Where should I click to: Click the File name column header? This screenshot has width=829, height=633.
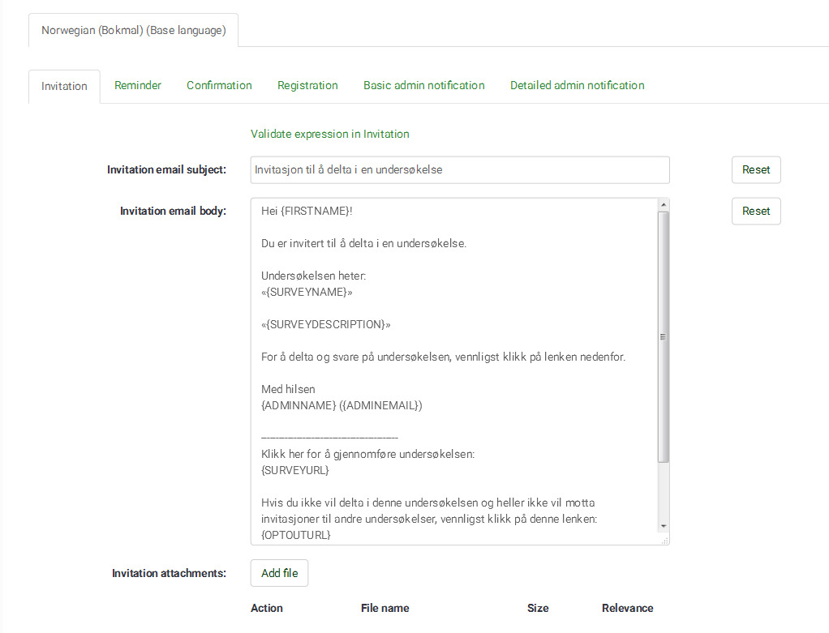coord(384,608)
